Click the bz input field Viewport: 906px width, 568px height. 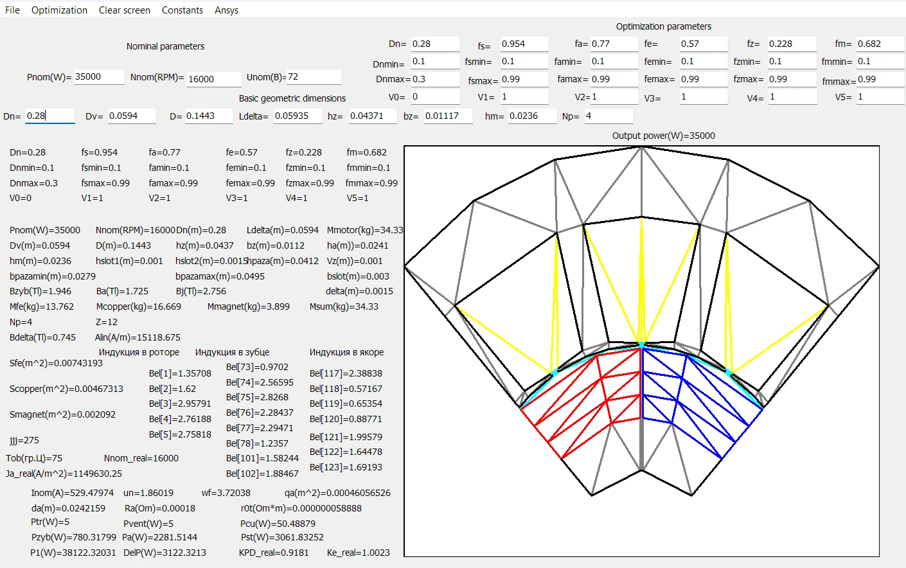click(448, 116)
